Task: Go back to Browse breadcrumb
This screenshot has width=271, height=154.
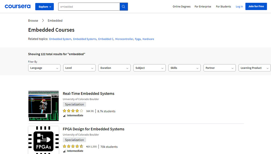Action: pos(33,20)
